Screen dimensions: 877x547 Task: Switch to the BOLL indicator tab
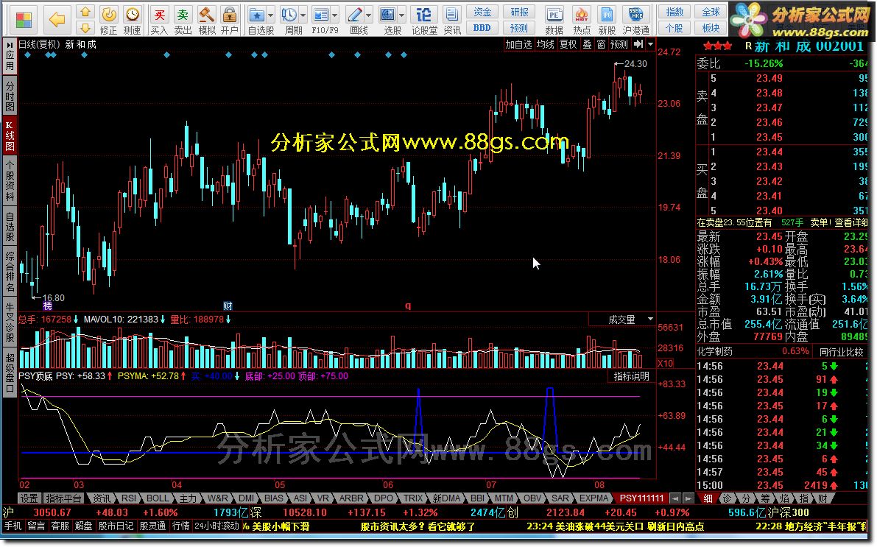pos(157,498)
